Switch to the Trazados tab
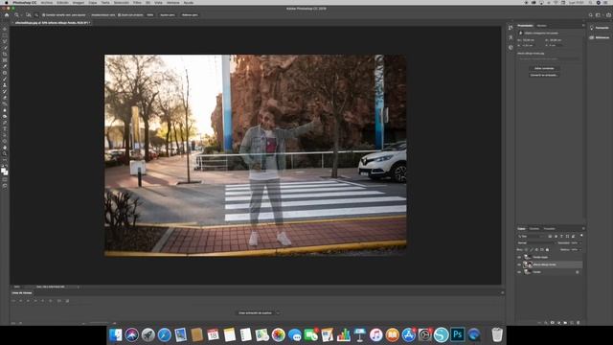 [549, 229]
